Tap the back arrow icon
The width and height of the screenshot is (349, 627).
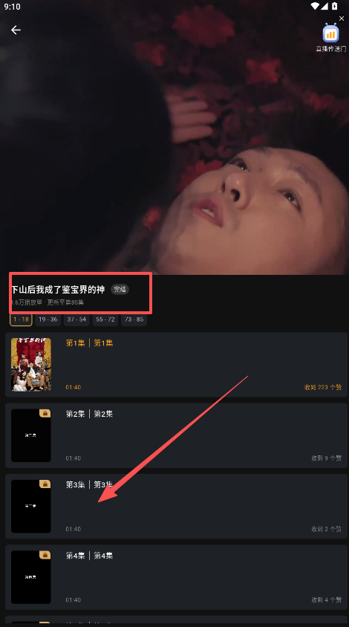(16, 30)
